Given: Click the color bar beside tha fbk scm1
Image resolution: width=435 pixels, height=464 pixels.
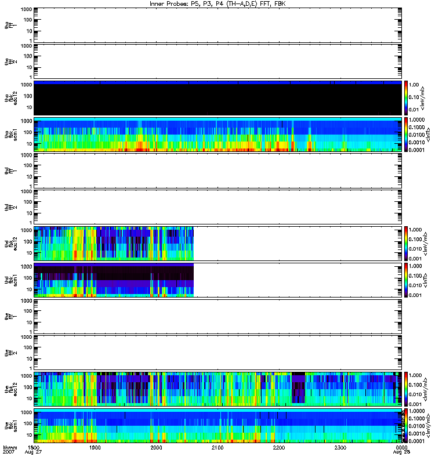Looking at the screenshot, I should (x=407, y=134).
